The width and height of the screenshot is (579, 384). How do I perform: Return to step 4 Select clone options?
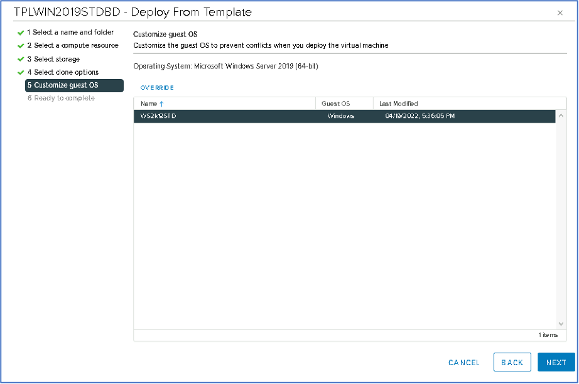tap(62, 72)
